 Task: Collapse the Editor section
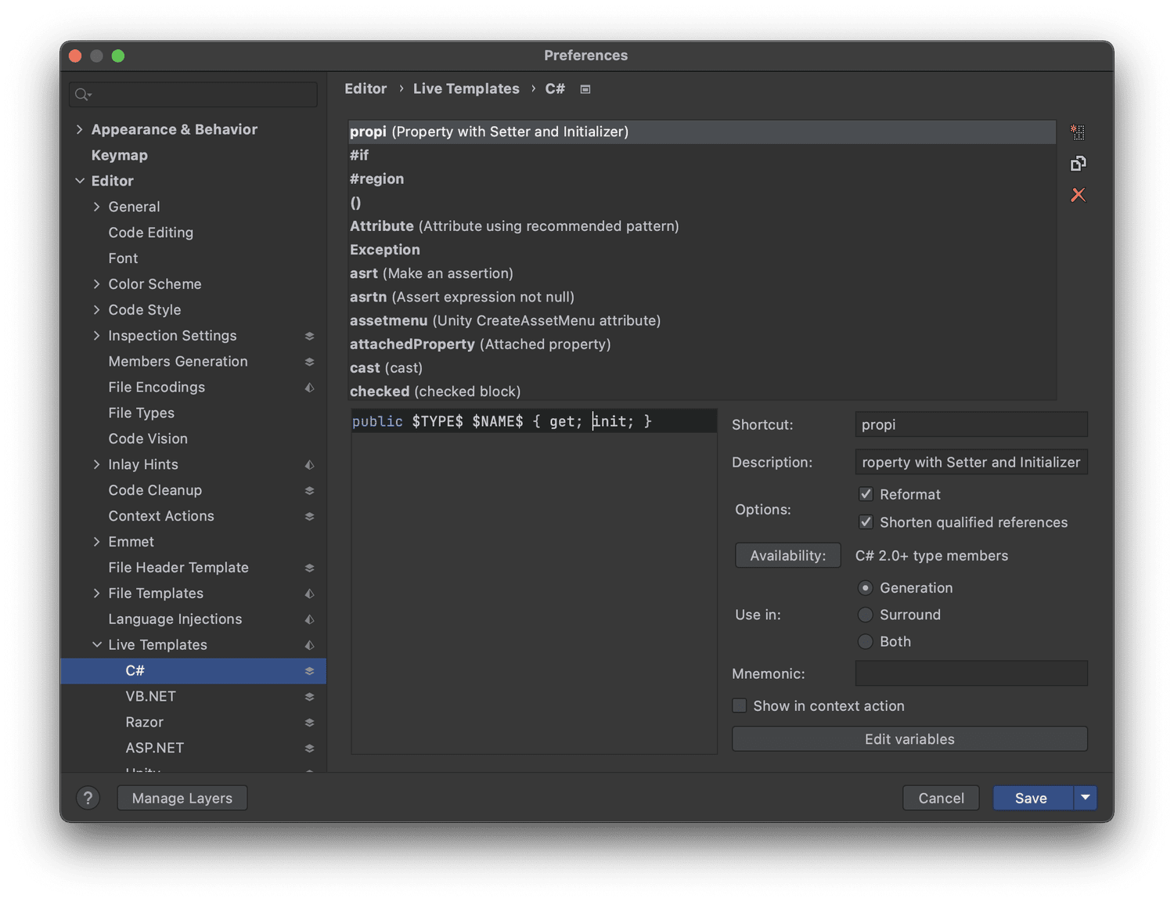pos(80,181)
